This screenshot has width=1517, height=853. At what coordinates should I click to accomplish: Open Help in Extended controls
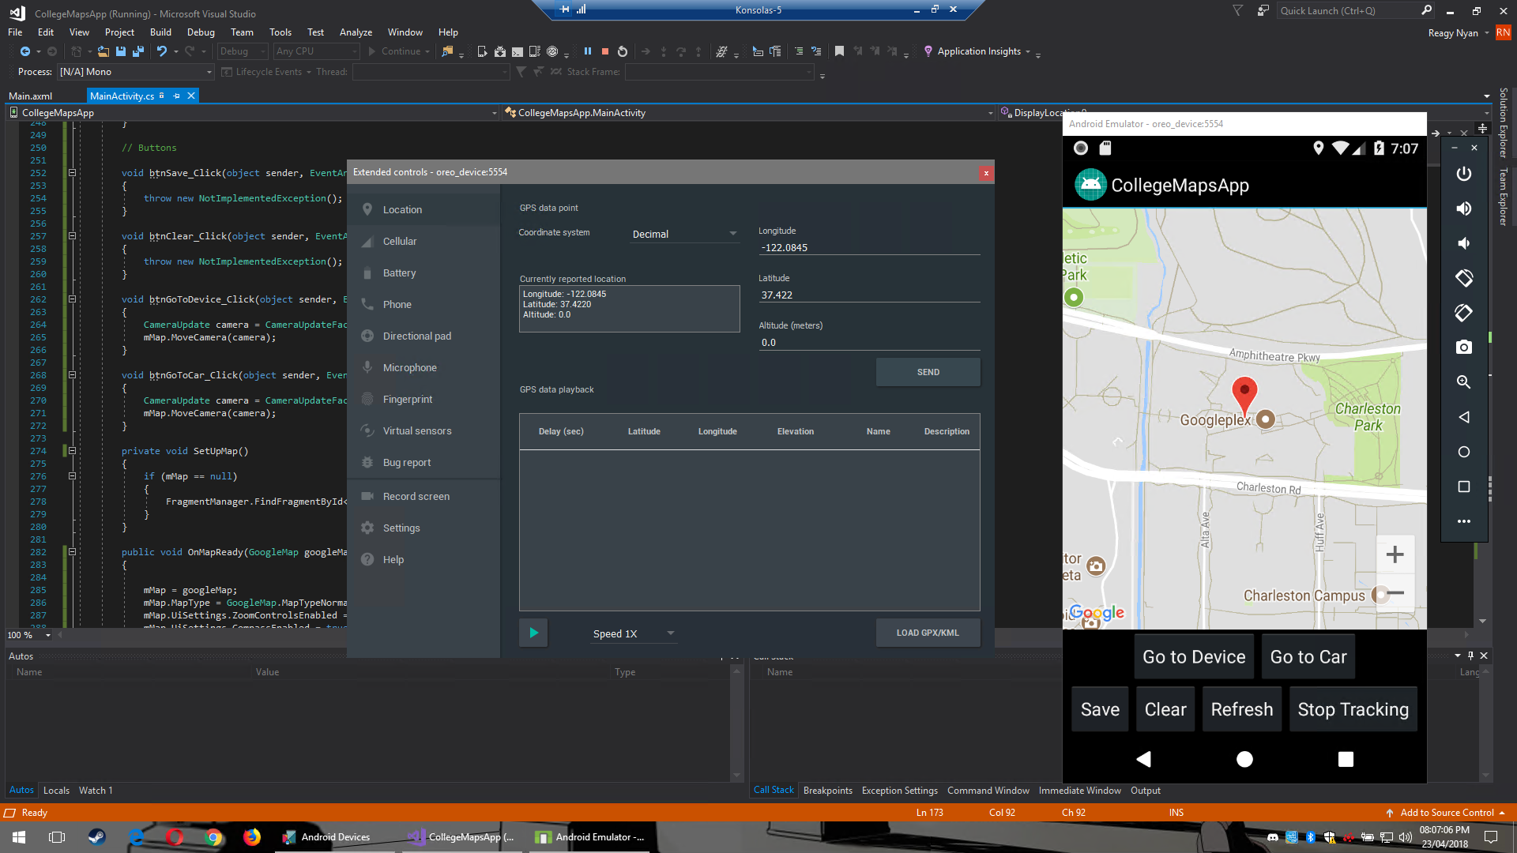click(x=423, y=559)
